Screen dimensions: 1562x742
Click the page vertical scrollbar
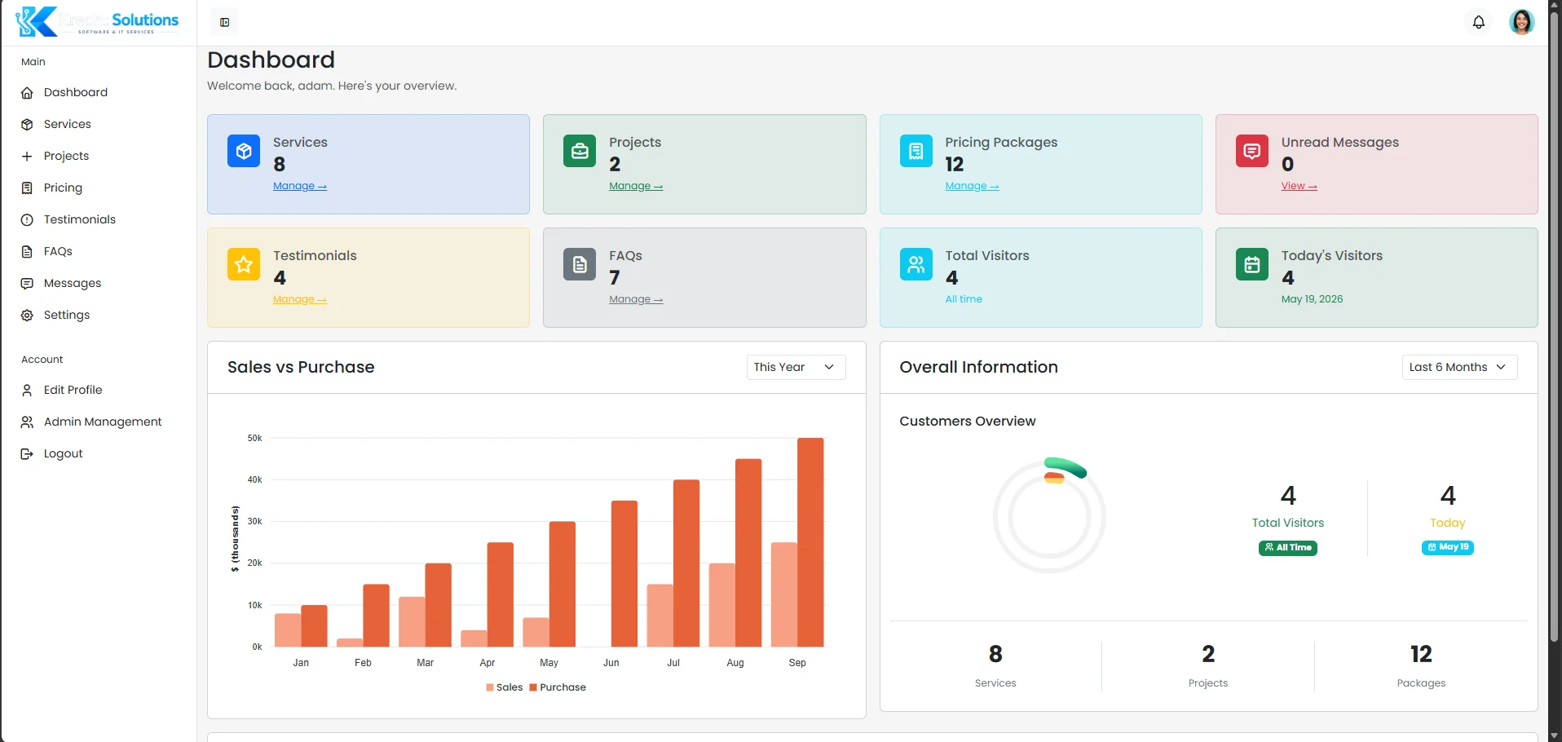1554,326
